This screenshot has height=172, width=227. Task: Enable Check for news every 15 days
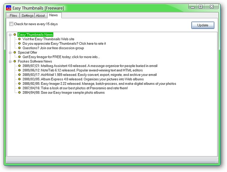click(x=11, y=24)
